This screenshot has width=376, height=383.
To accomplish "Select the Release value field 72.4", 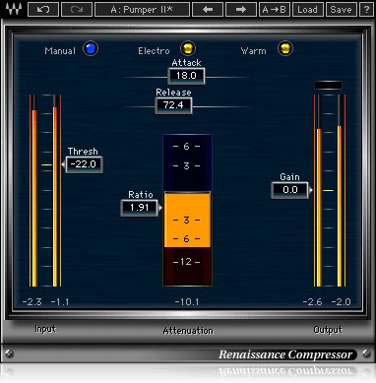I will [173, 105].
